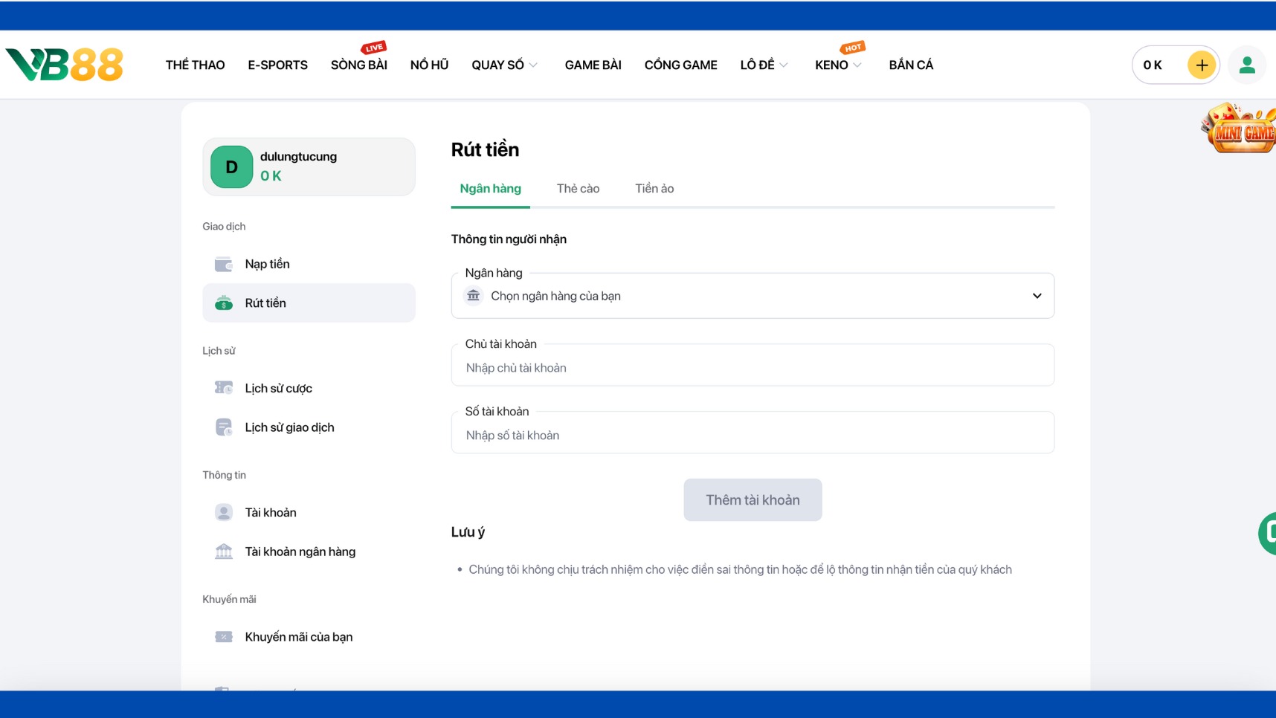Image resolution: width=1276 pixels, height=718 pixels.
Task: Open Tài khoản page in sidebar
Action: [309, 512]
